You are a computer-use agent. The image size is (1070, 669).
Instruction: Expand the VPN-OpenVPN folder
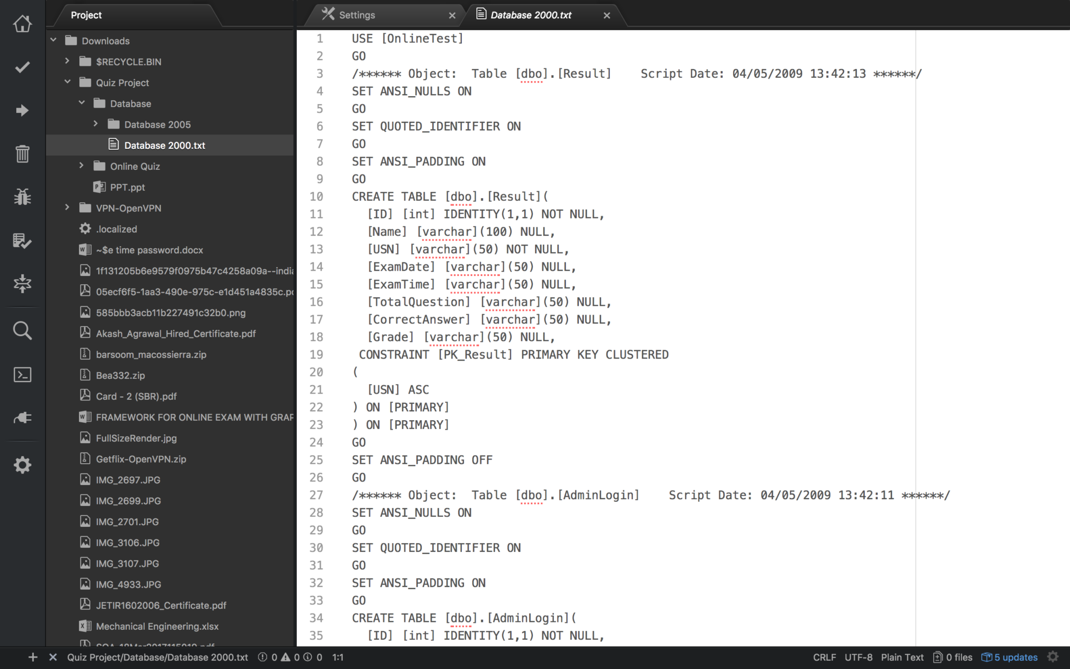click(67, 207)
